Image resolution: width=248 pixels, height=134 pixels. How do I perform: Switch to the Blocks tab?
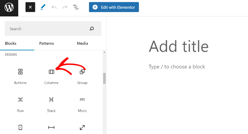tap(11, 43)
